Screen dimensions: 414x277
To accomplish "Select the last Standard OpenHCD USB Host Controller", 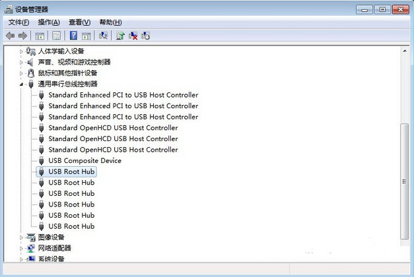I will point(113,150).
